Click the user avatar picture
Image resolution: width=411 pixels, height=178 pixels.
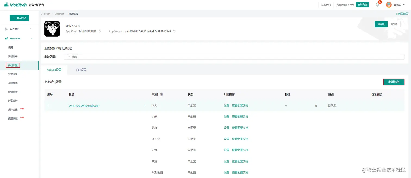(x=389, y=5)
